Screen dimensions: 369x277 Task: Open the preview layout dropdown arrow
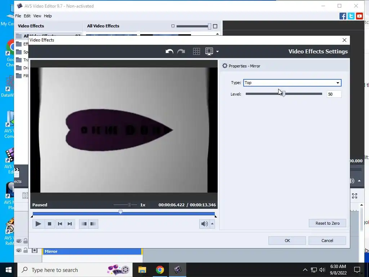[x=217, y=52]
